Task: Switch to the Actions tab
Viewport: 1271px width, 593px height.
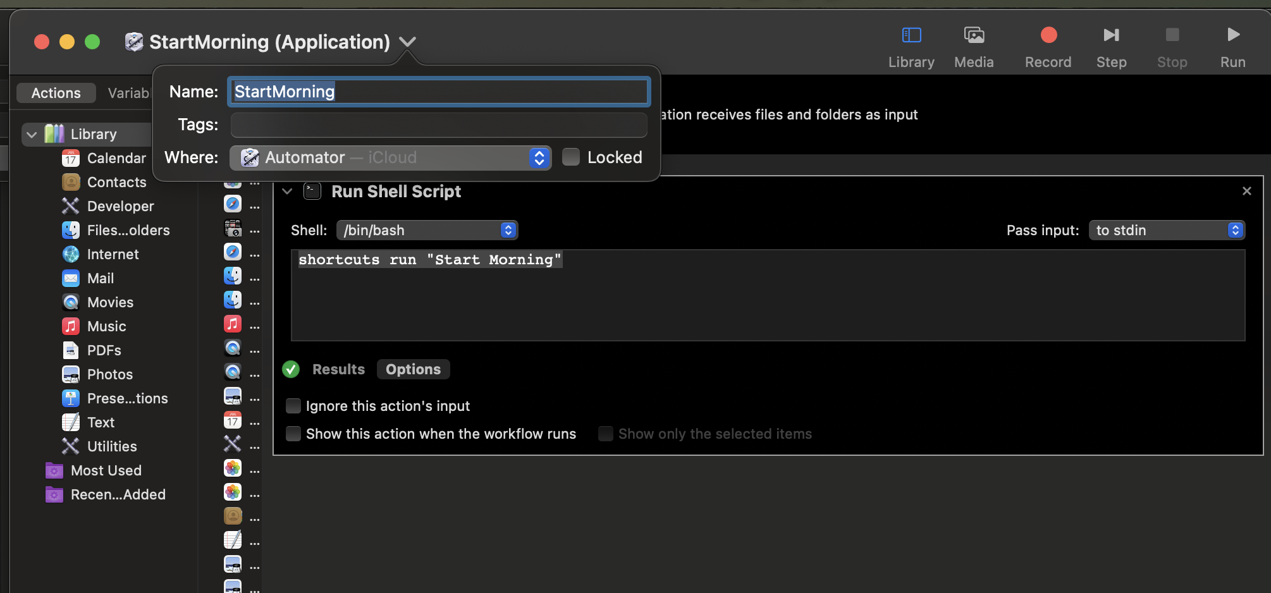Action: 56,93
